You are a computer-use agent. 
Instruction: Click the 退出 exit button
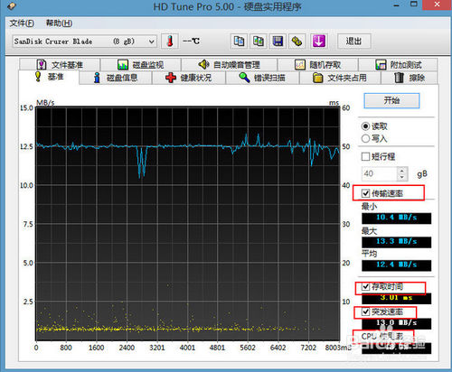pos(353,41)
